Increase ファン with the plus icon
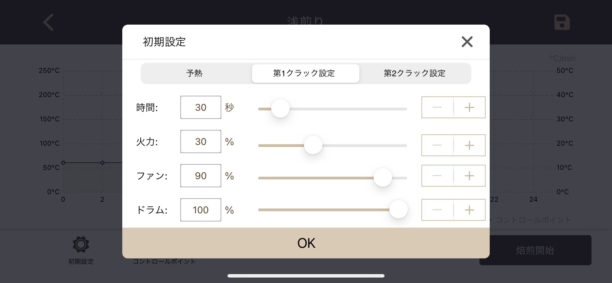This screenshot has width=612, height=283. (x=470, y=176)
